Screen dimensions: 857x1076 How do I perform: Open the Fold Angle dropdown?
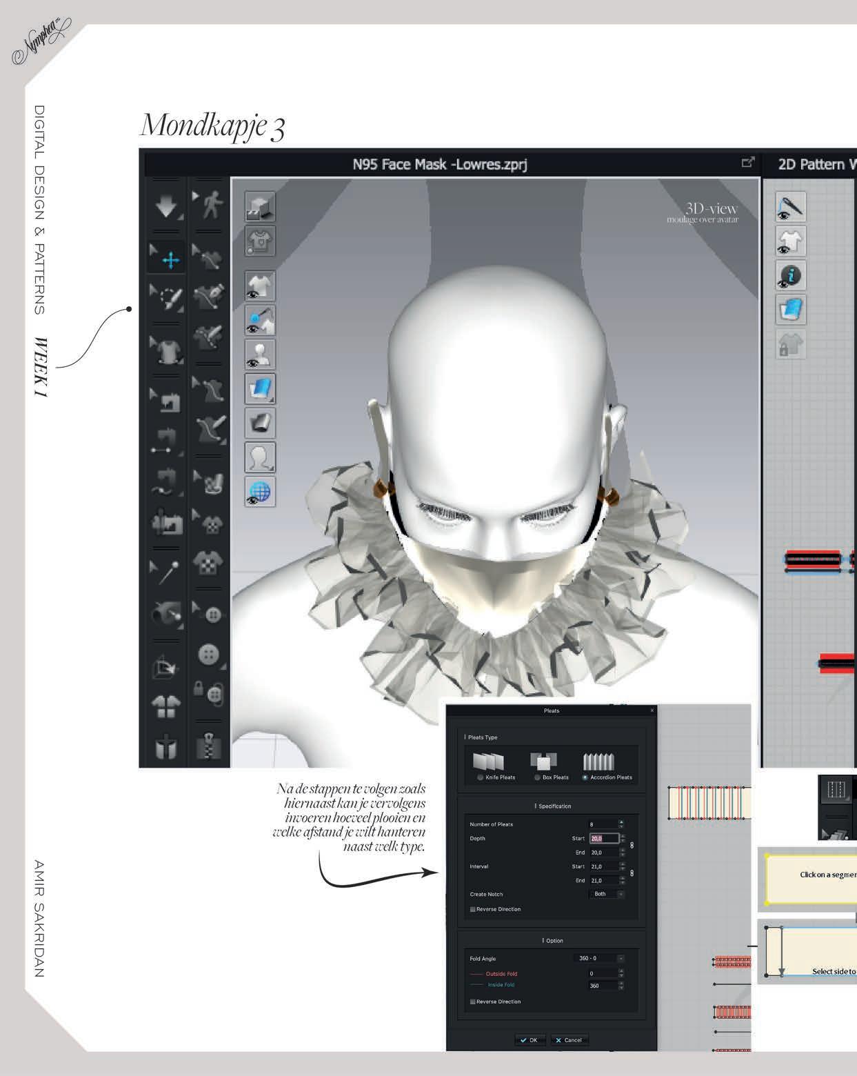598,958
